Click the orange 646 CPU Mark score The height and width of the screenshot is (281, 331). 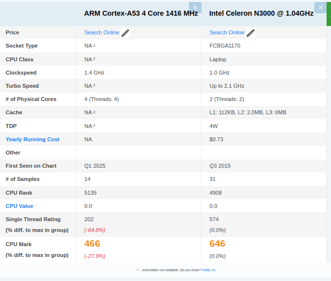click(x=217, y=244)
